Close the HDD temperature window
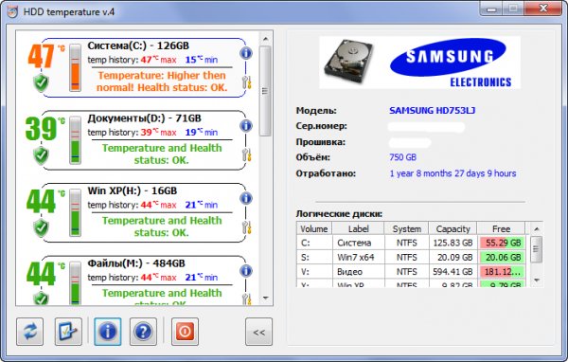Screen dimensions: 568x362 pos(543,8)
